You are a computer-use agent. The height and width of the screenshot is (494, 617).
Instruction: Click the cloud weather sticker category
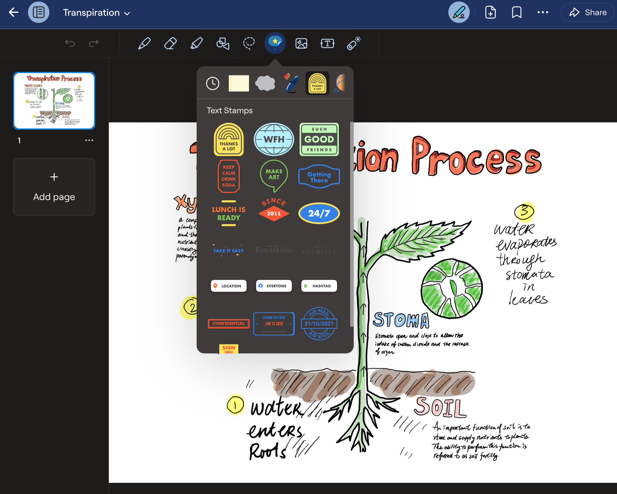pos(264,83)
